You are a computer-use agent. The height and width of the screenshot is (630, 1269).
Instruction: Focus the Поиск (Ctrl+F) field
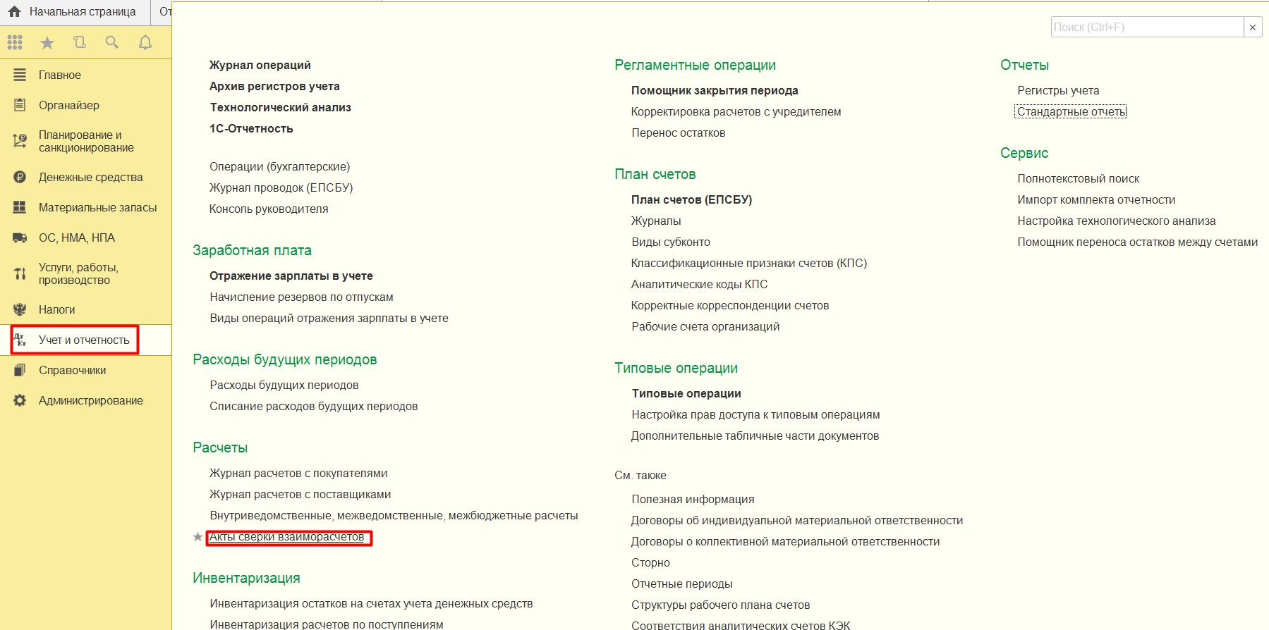1147,27
